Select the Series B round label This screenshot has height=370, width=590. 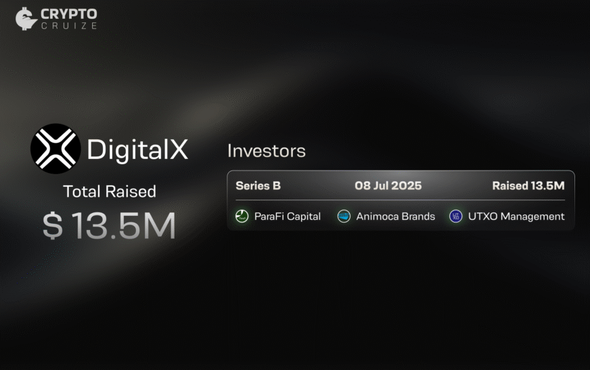[258, 185]
